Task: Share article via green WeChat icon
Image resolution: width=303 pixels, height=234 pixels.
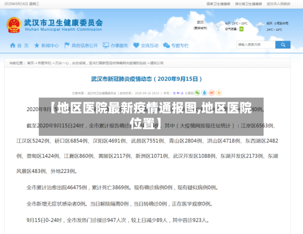Action: [197, 93]
